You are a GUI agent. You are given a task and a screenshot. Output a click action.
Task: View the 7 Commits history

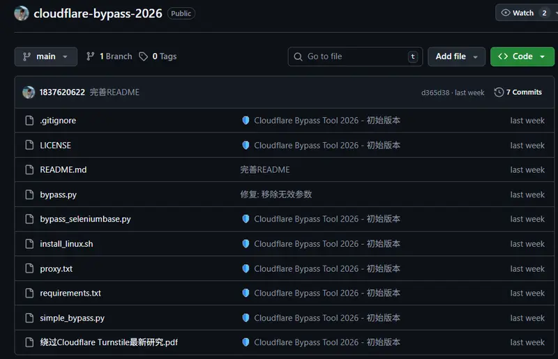coord(518,92)
